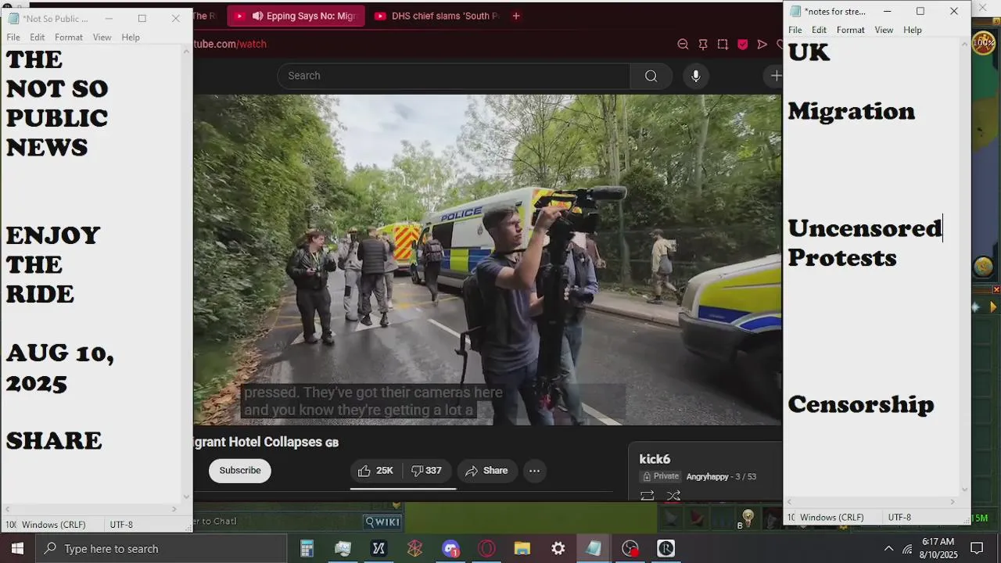Click the snapshot selection icon in browser toolbar

coord(723,45)
